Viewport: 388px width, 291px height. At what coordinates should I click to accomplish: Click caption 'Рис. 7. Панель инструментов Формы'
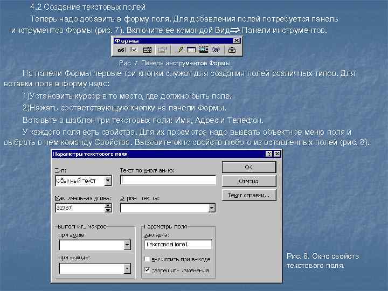[175, 63]
